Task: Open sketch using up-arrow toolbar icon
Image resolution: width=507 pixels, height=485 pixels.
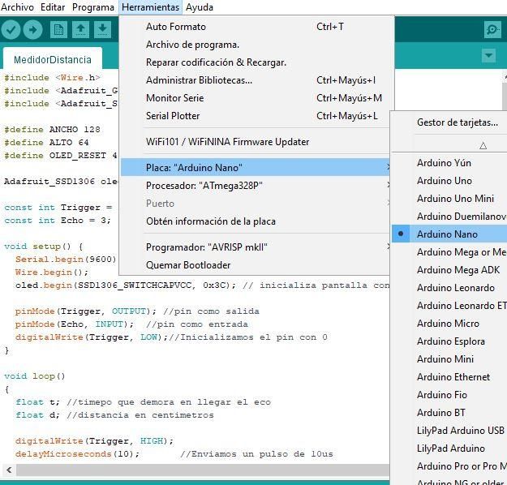Action: tap(80, 30)
